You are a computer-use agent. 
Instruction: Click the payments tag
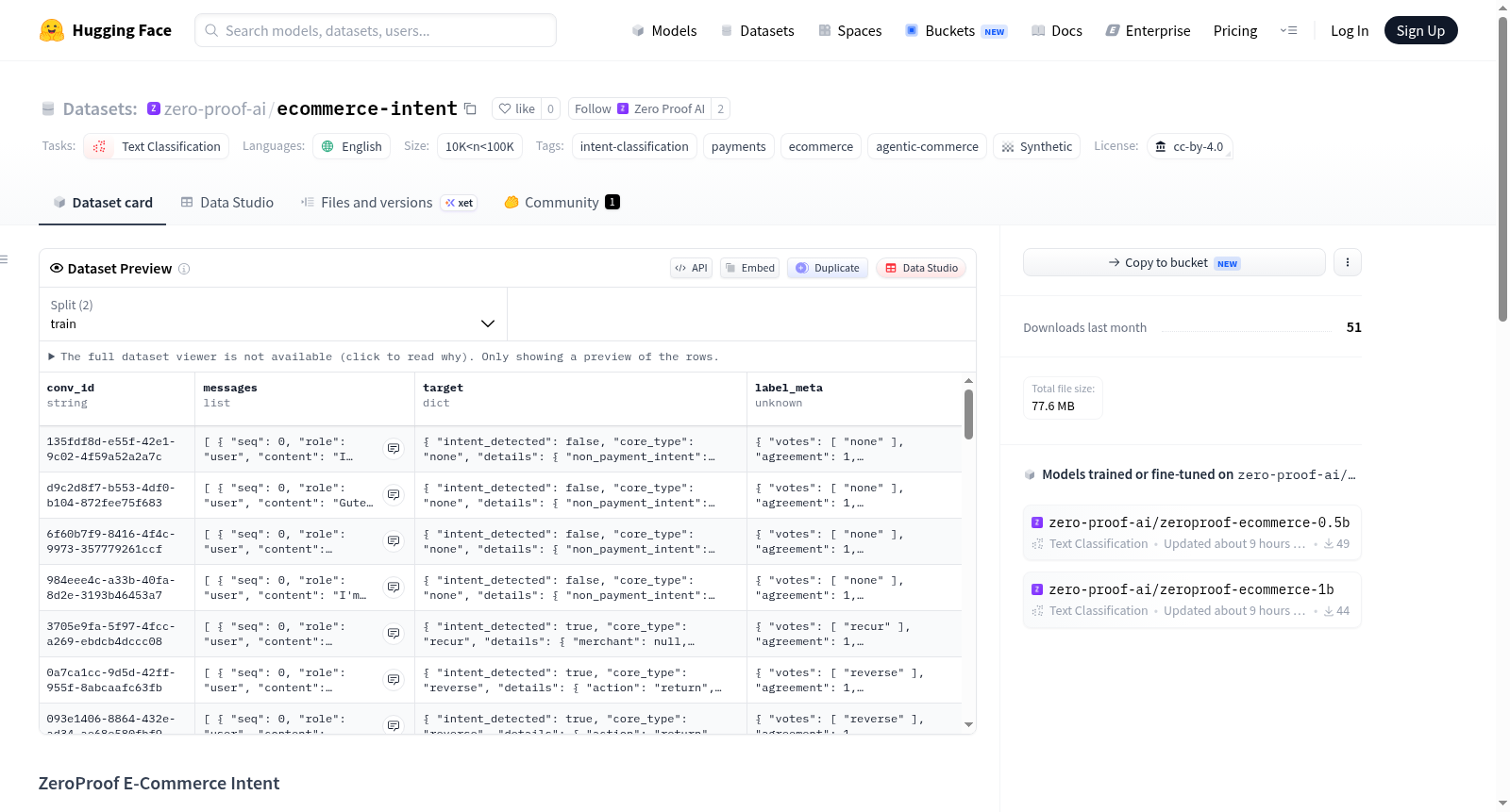(x=738, y=146)
